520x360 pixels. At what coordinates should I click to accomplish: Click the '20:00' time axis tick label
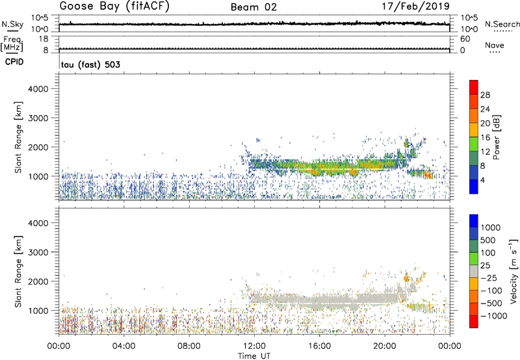[x=385, y=346]
